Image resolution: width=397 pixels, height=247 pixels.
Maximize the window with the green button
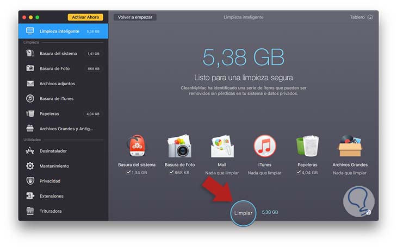pos(37,17)
